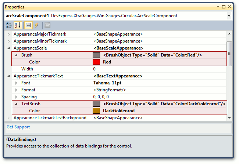This screenshot has width=239, height=164.
Task: Switch to Categorized view in the toolbar
Action: click(x=9, y=25)
